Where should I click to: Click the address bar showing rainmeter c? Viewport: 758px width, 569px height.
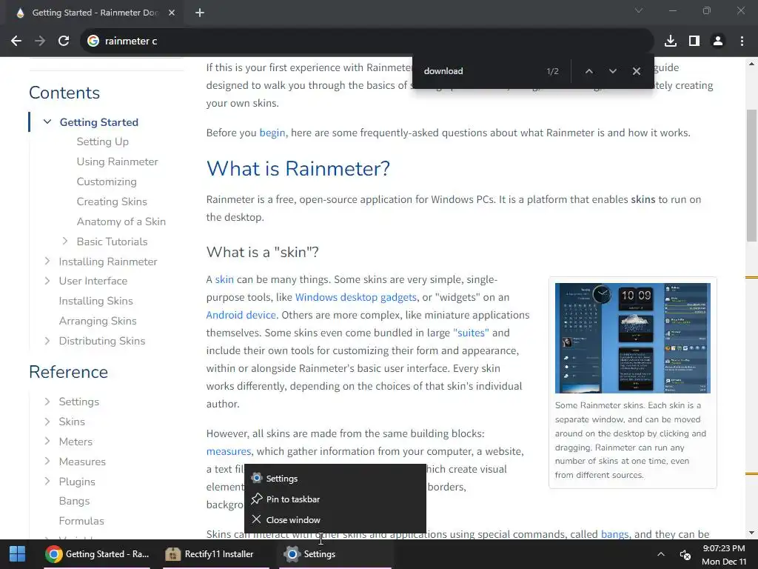coord(367,41)
